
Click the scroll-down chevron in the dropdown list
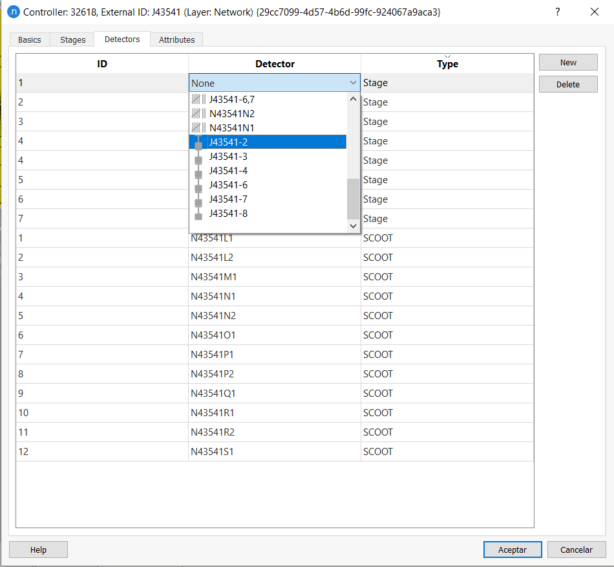point(352,227)
